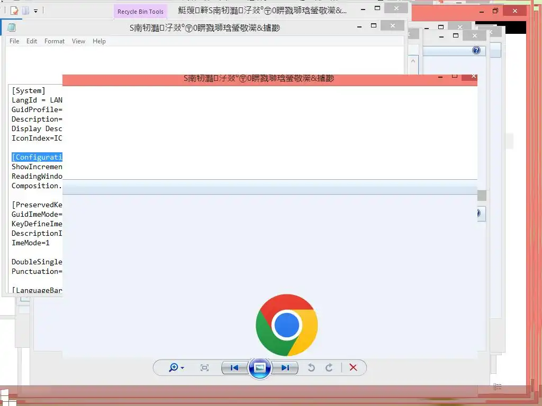Viewport: 542px width, 406px height.
Task: Open the zoom magnifier in Photo Viewer
Action: (x=173, y=368)
